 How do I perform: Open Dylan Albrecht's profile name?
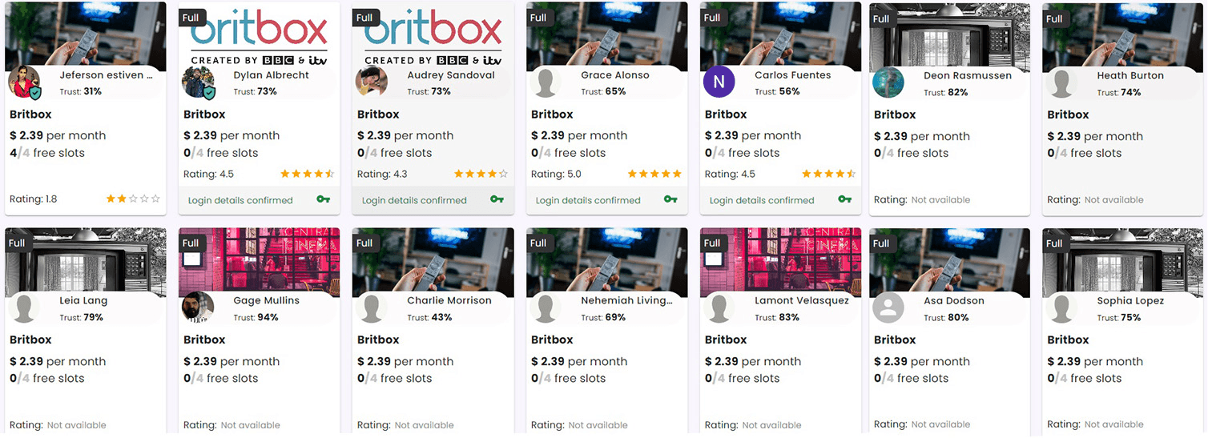[271, 75]
